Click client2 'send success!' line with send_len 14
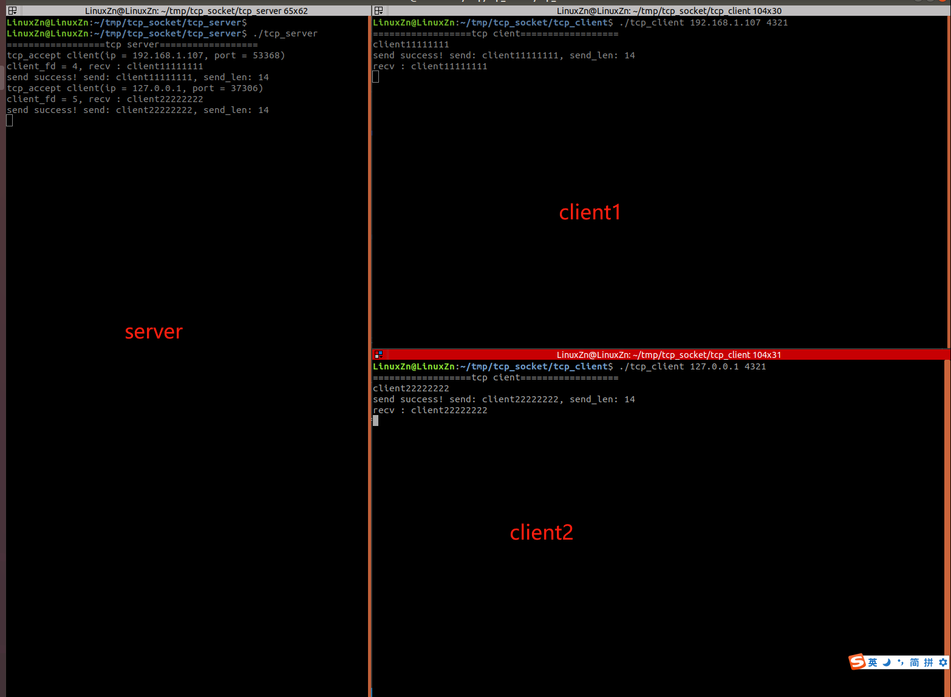The image size is (951, 697). (x=504, y=399)
